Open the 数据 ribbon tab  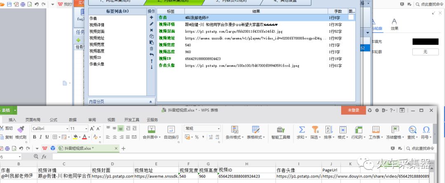[73, 120]
